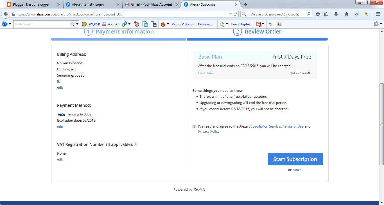The image size is (384, 205).
Task: Open the bookmarks list icon
Action: pyautogui.click(x=326, y=14)
